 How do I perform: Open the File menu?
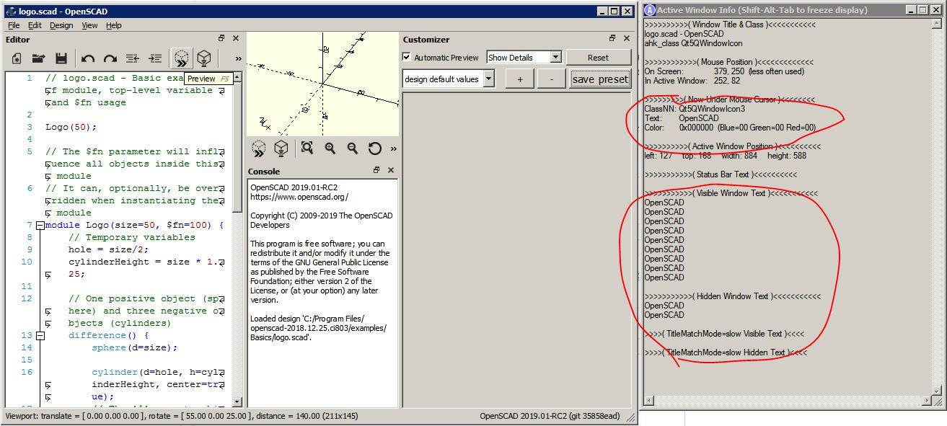[14, 25]
